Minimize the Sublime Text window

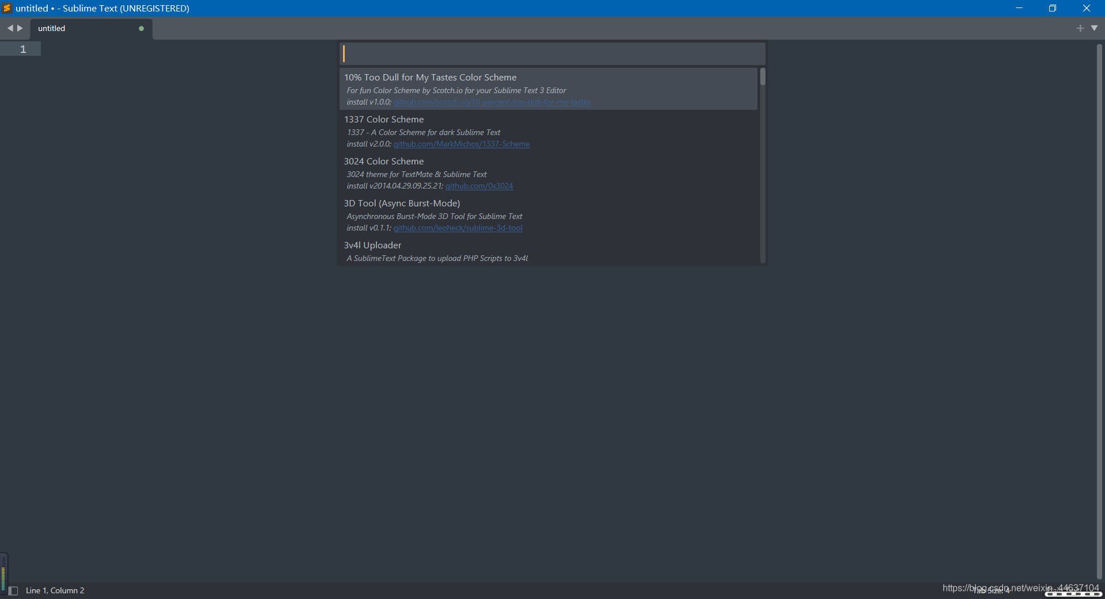[x=1019, y=8]
